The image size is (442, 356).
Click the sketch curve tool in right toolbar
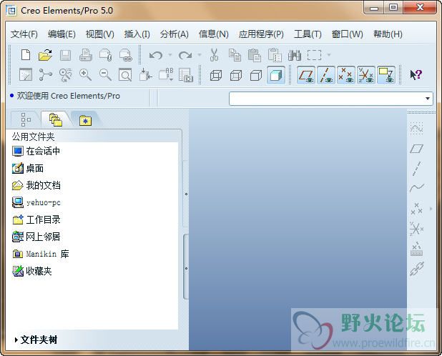tap(416, 128)
